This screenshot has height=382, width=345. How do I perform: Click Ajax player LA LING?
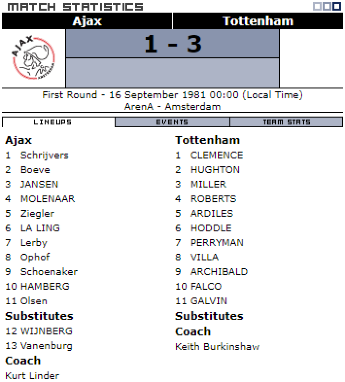(40, 228)
